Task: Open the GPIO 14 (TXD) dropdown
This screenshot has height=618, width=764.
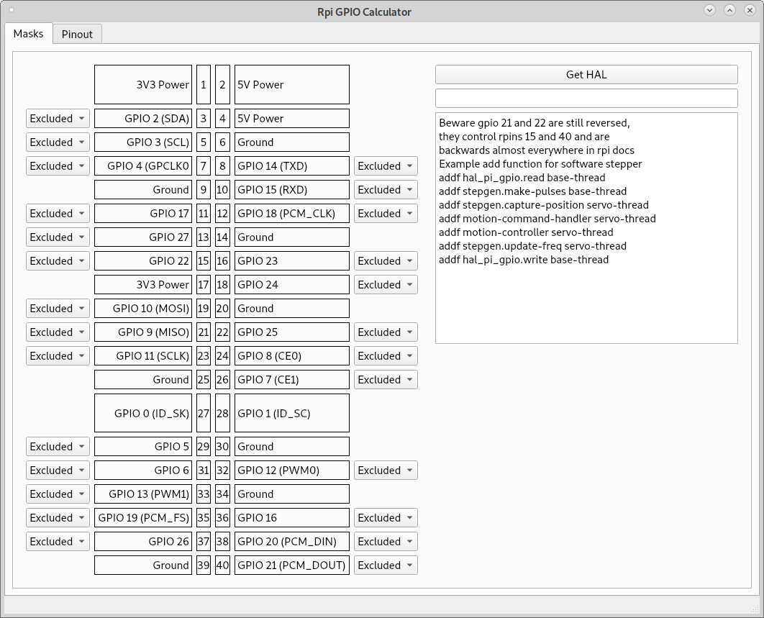Action: click(386, 165)
